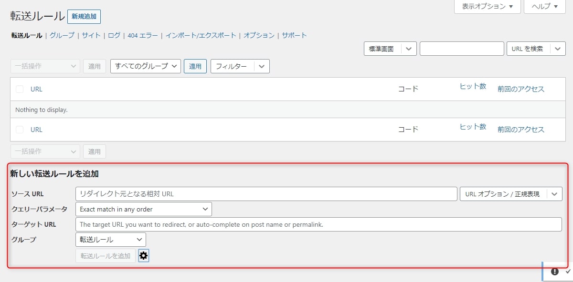Click 適用 button next to group filter
This screenshot has width=573, height=282.
pos(195,66)
